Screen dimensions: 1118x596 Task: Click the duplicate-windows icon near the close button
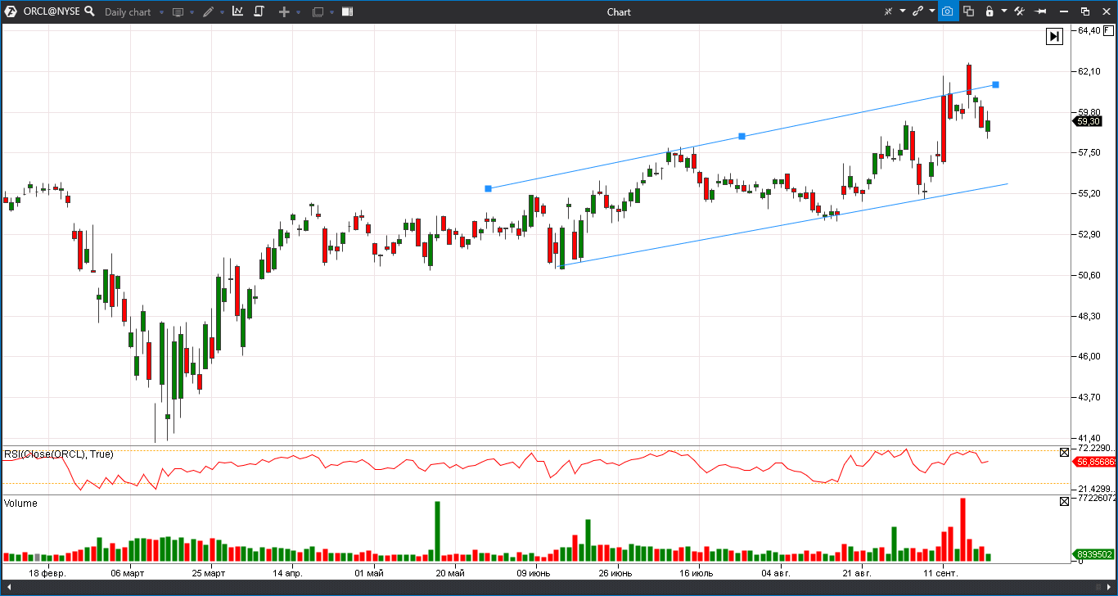point(1086,11)
